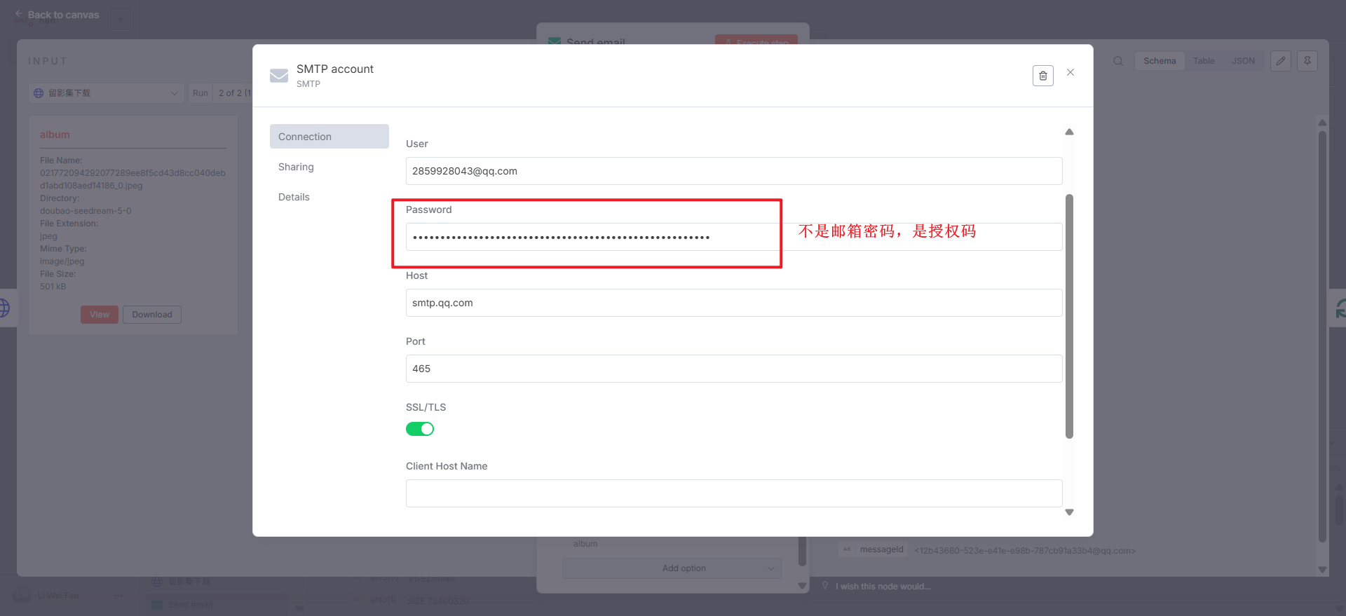Switch output view to Table

1204,61
